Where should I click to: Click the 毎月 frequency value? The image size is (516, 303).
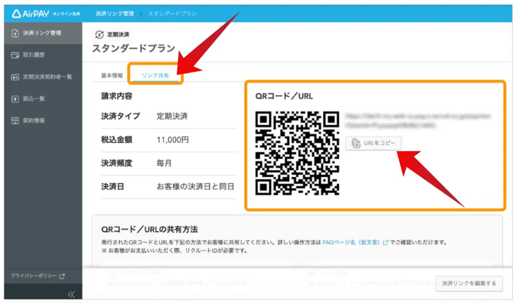tap(164, 163)
